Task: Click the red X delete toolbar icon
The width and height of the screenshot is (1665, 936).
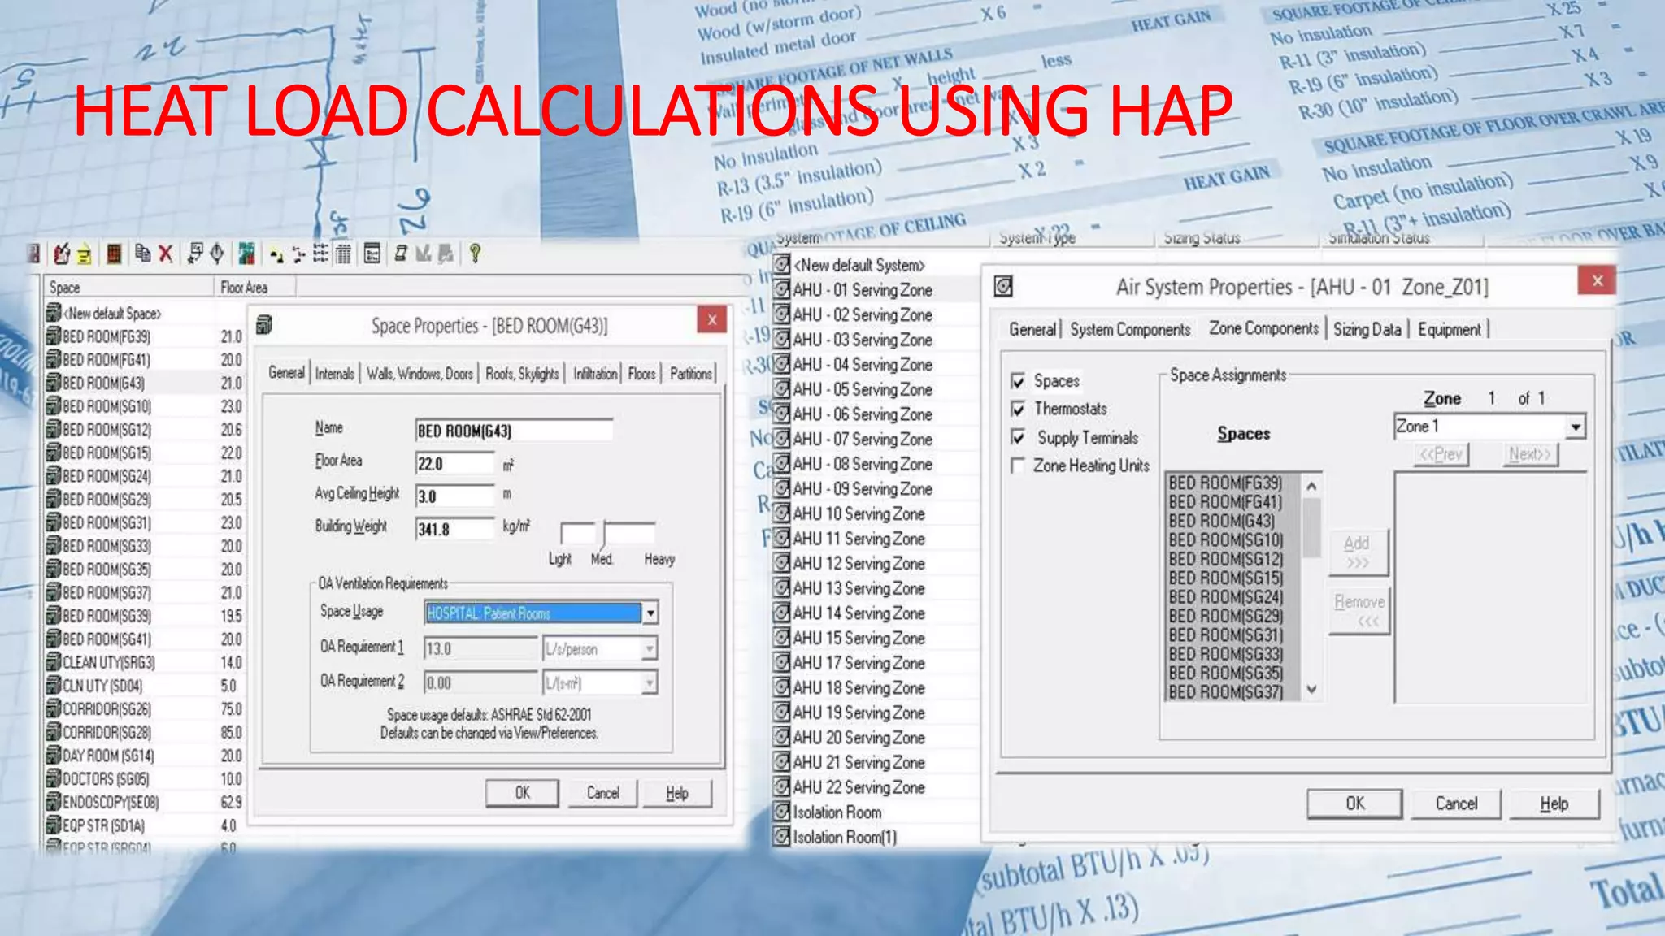Action: 166,254
